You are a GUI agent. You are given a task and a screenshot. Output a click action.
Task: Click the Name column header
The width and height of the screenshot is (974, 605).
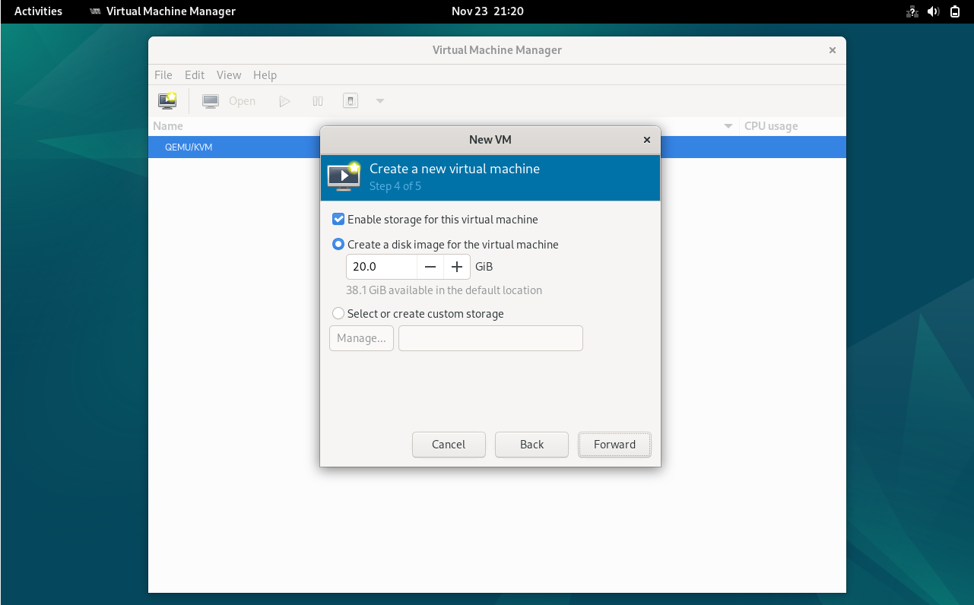click(x=168, y=126)
